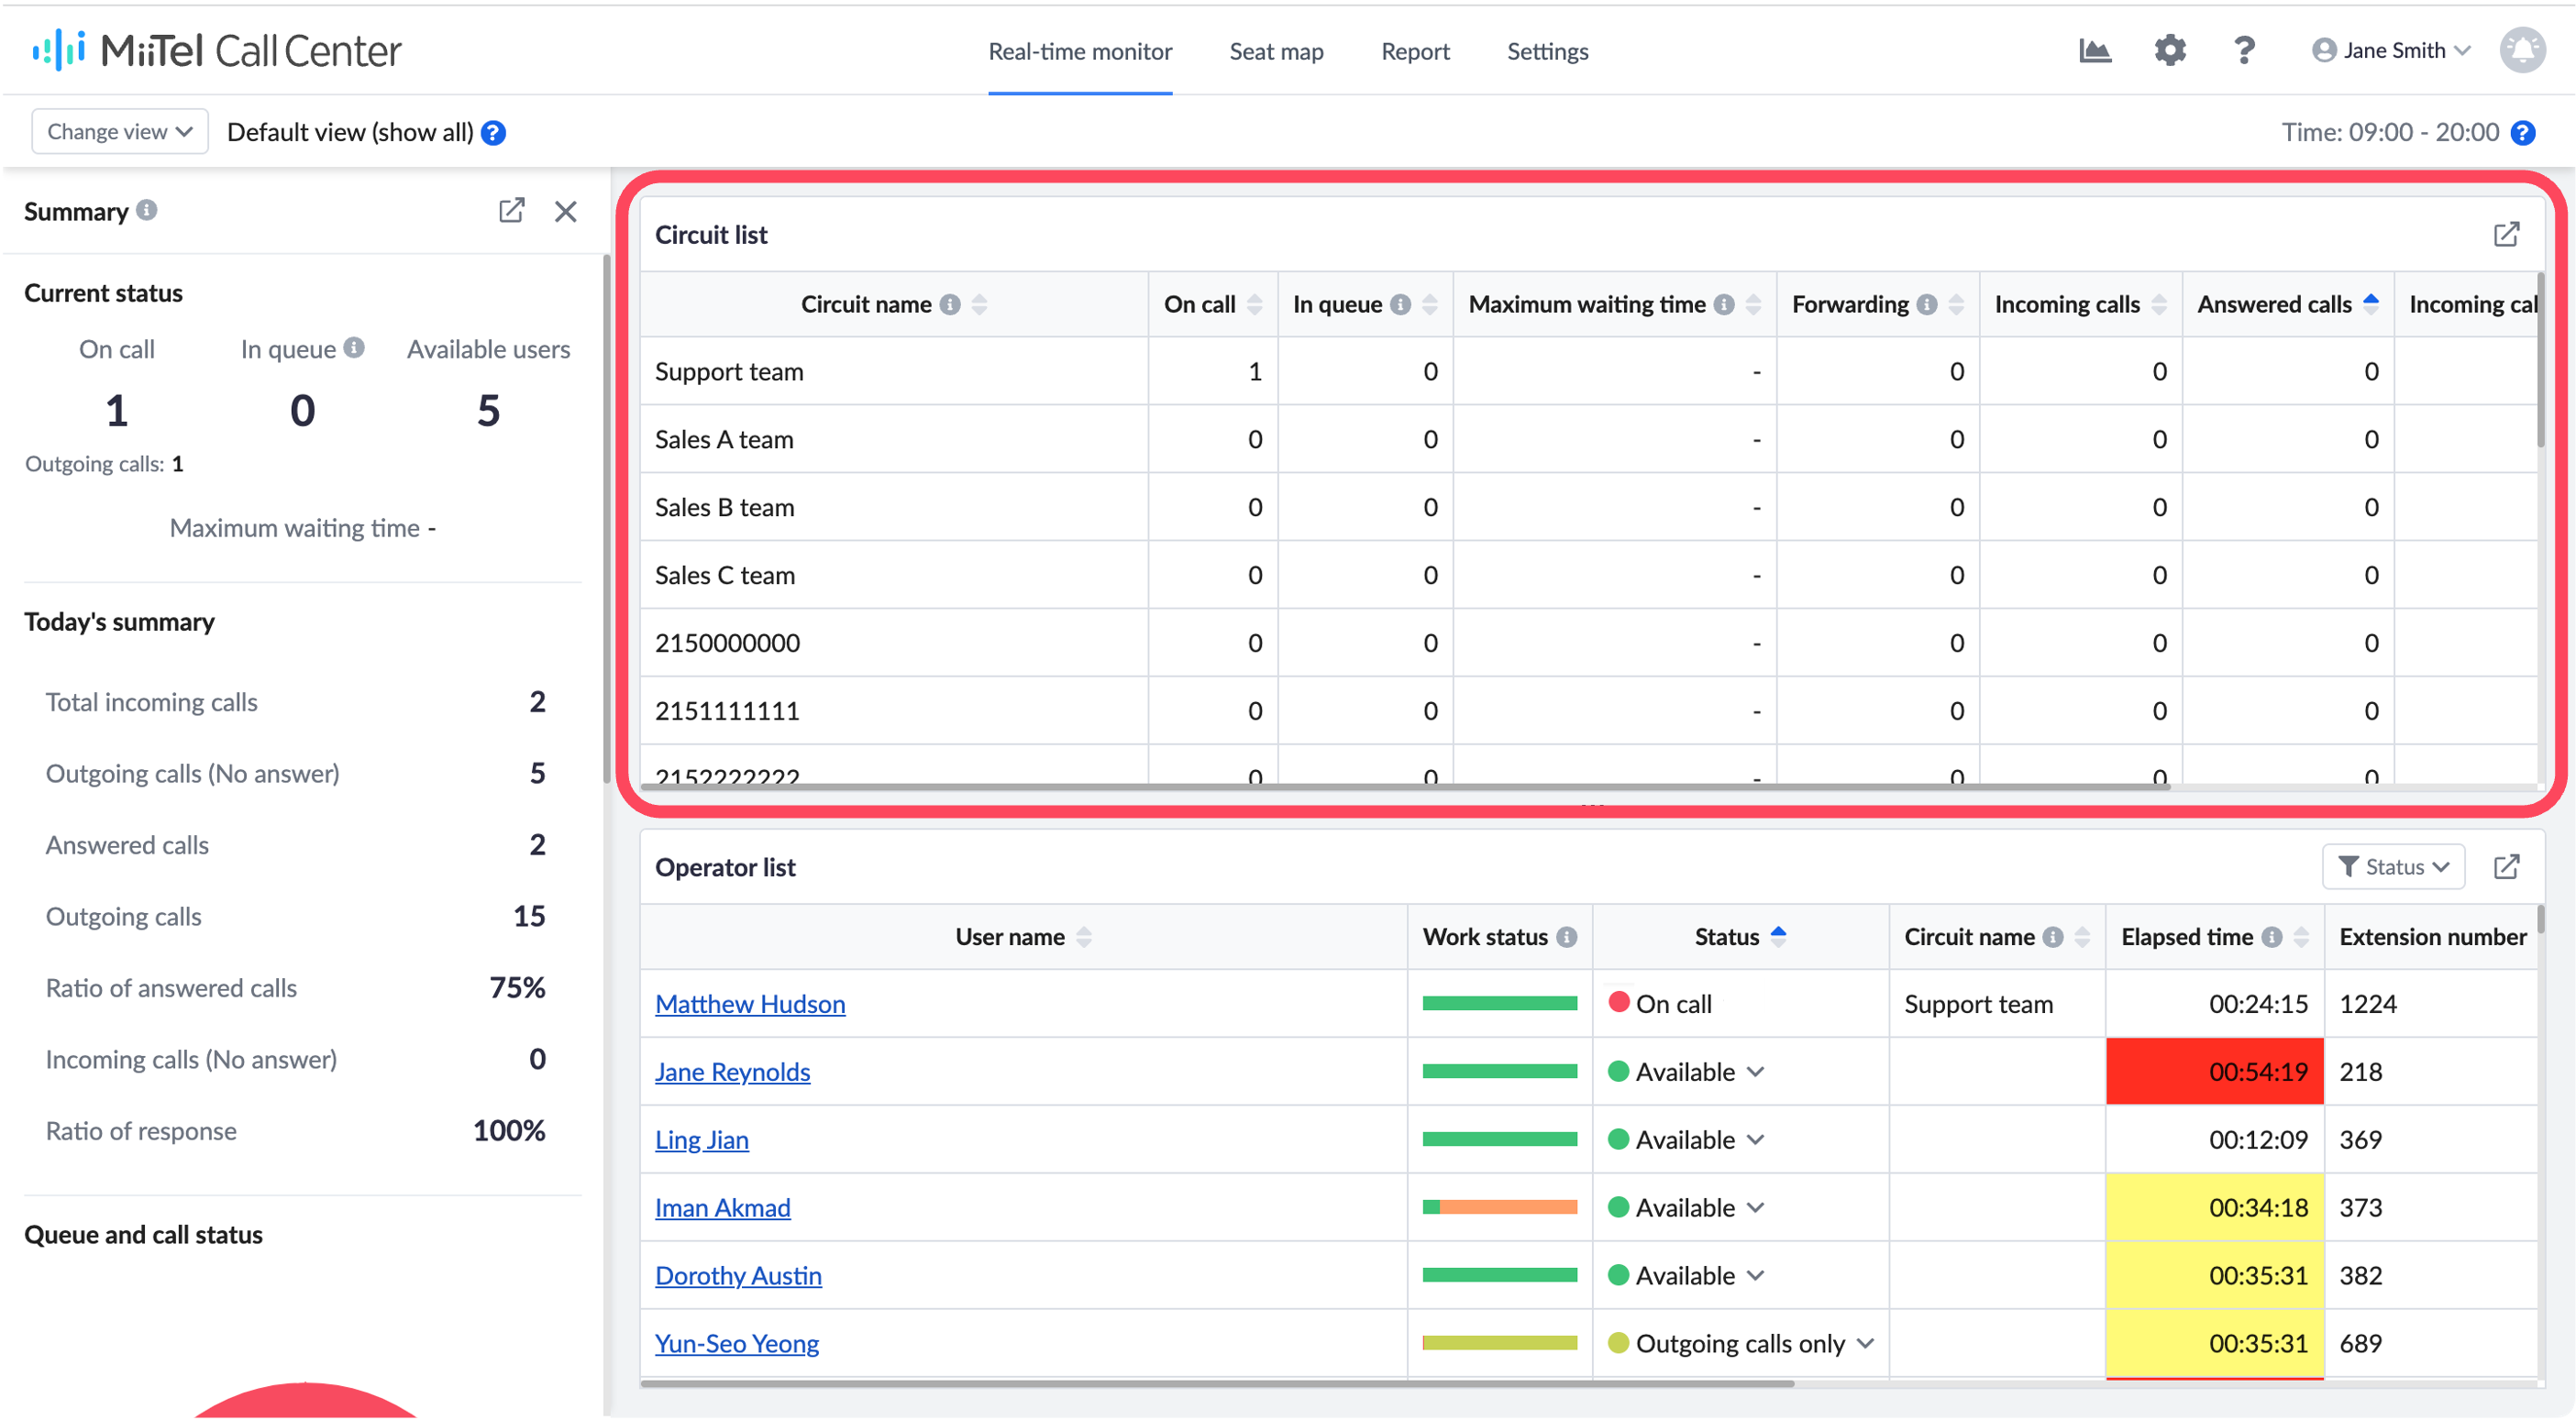Sort Circuit list by Circuit name
Viewport: 2576px width, 1420px height.
point(979,304)
